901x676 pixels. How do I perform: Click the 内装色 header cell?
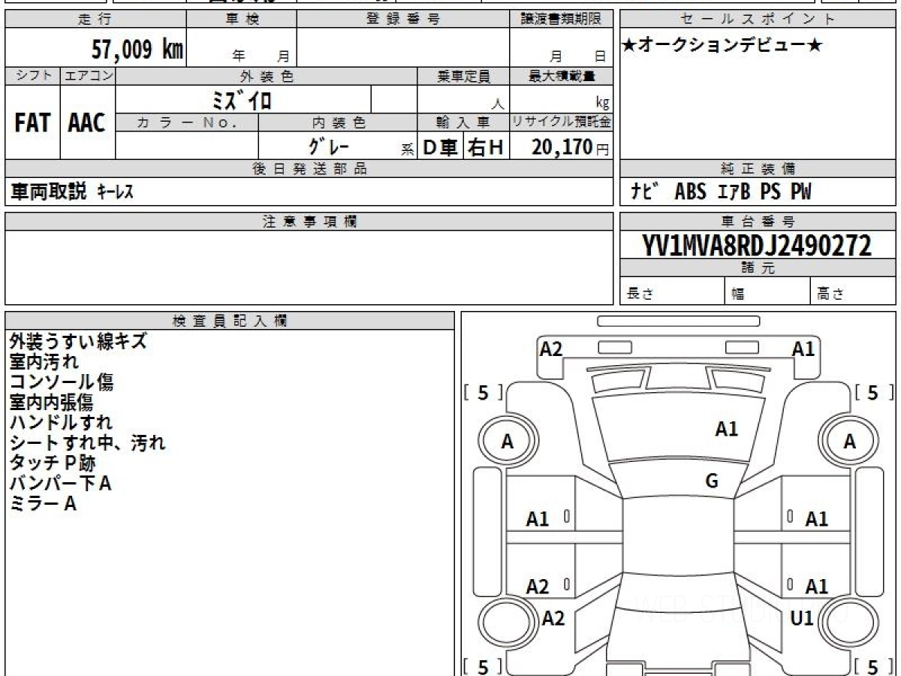[x=338, y=122]
